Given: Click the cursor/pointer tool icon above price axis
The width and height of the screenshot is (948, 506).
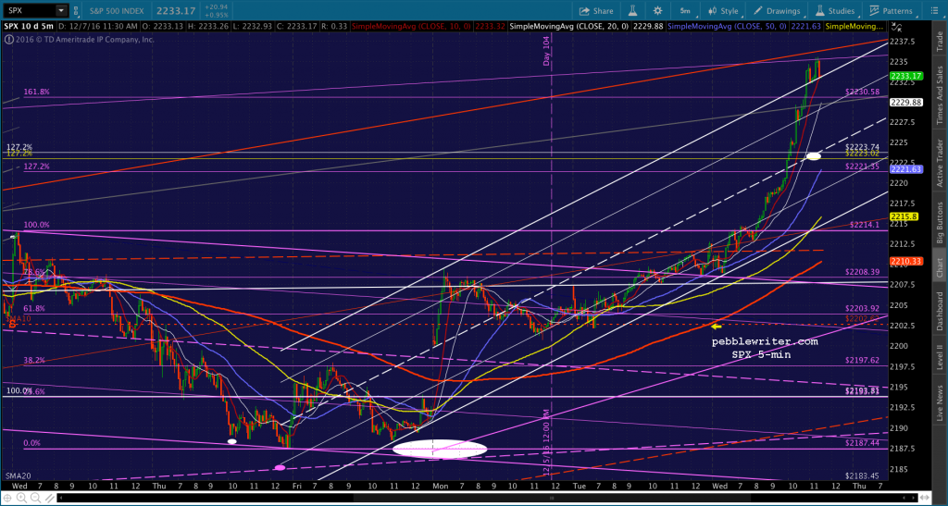Looking at the screenshot, I should [x=896, y=27].
